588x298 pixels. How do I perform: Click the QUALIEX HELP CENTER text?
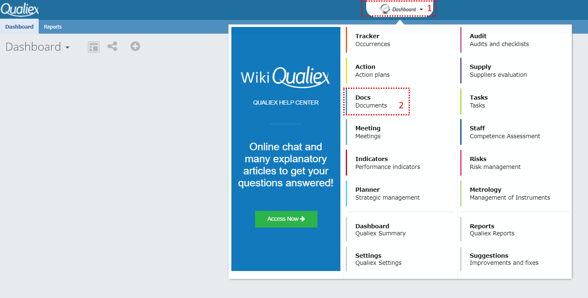click(286, 103)
